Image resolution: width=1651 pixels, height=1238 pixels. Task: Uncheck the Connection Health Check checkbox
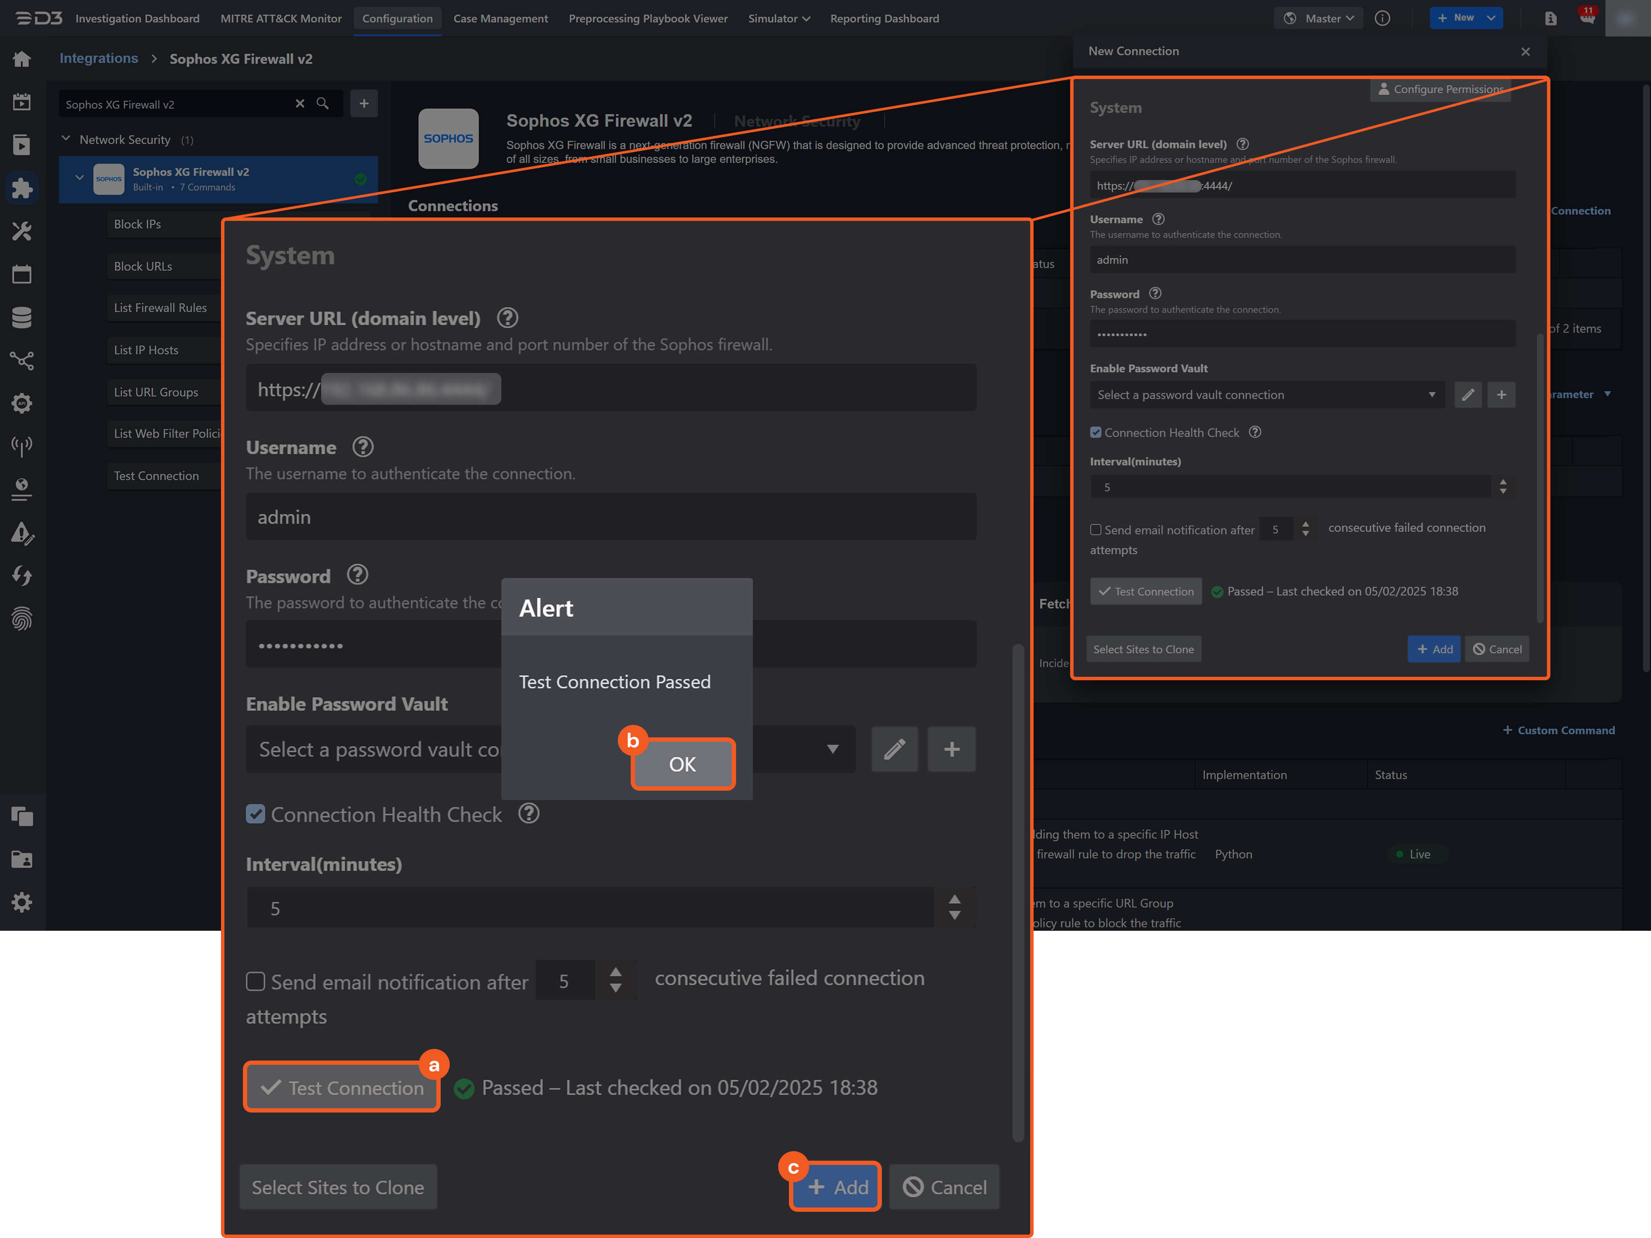255,814
